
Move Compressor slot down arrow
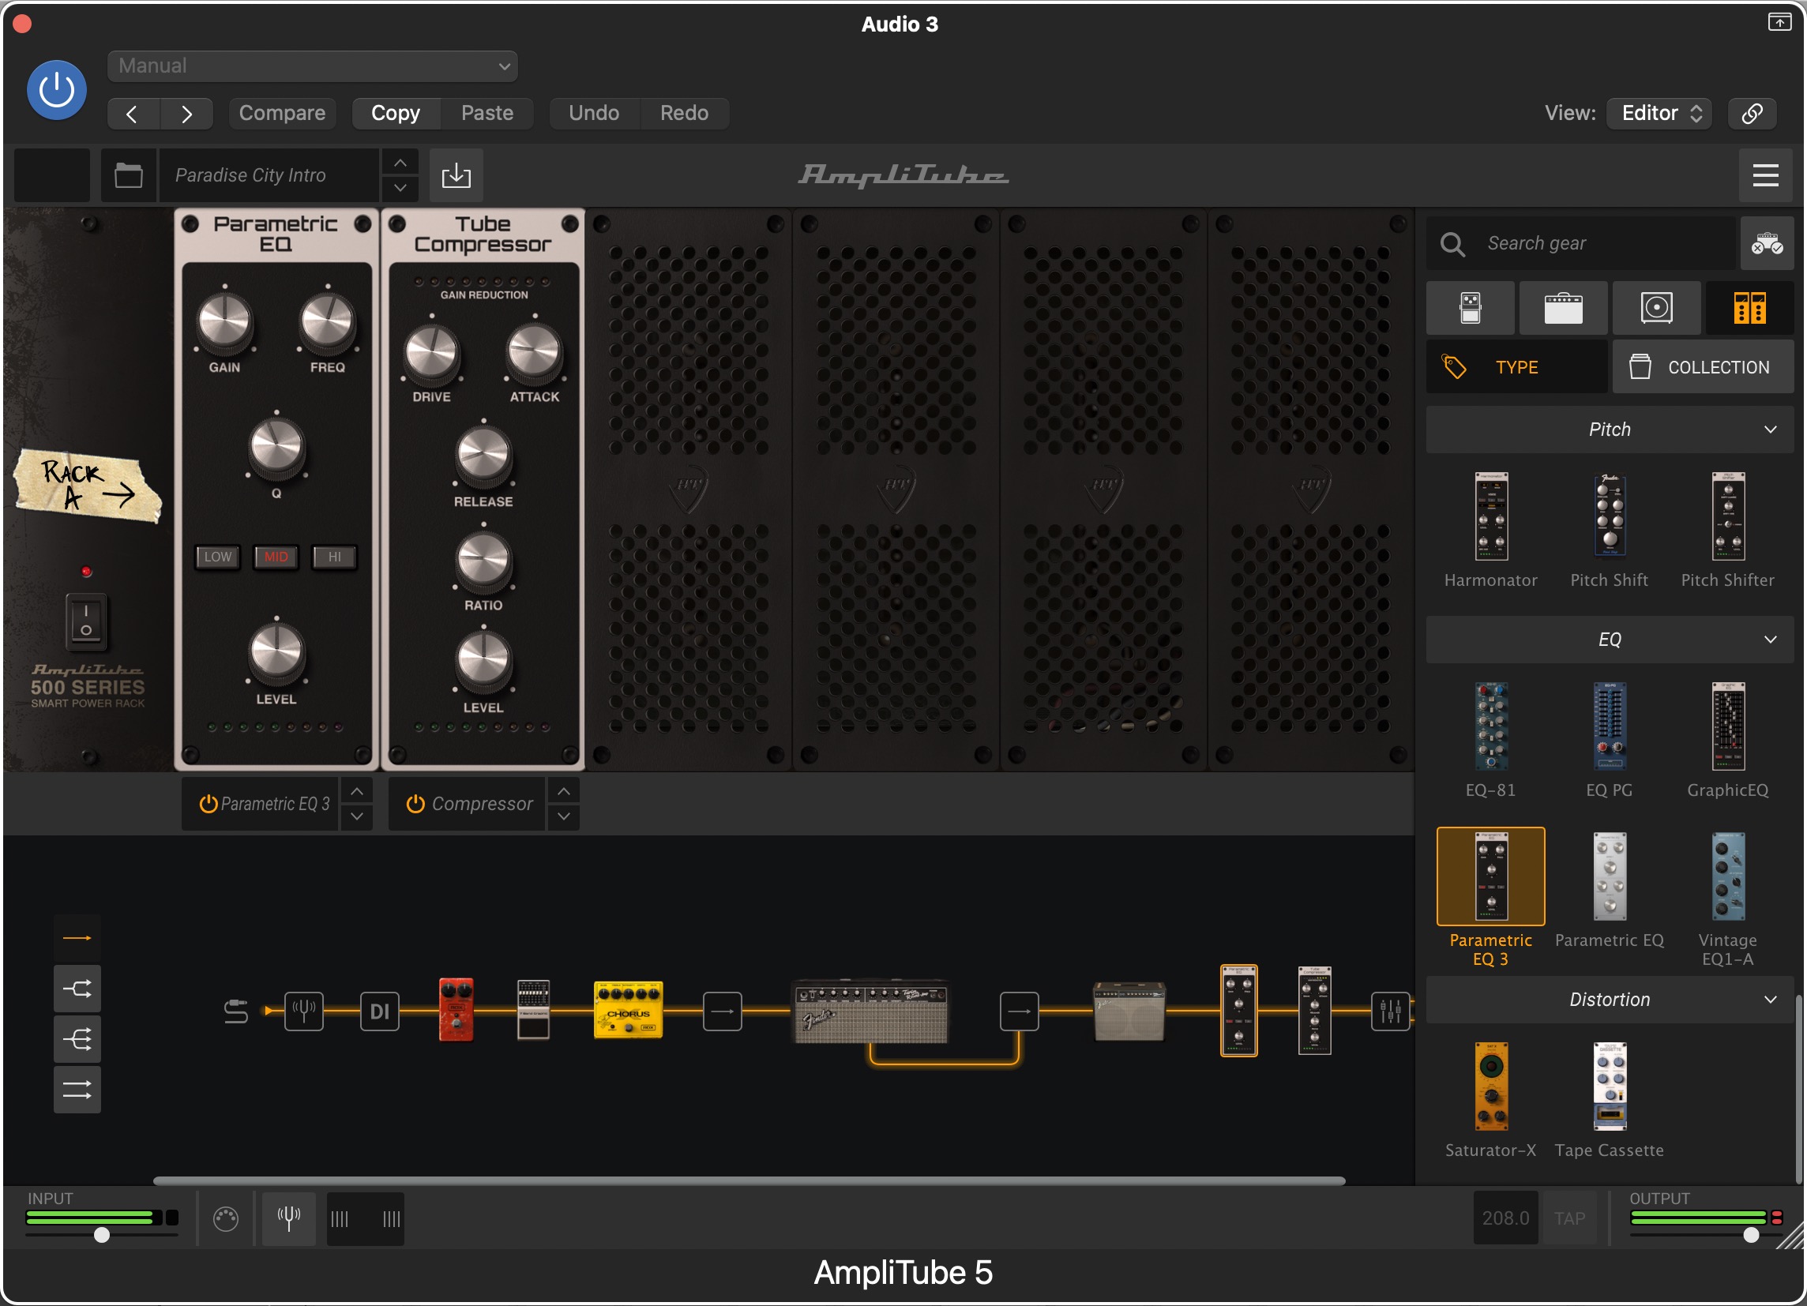[564, 817]
